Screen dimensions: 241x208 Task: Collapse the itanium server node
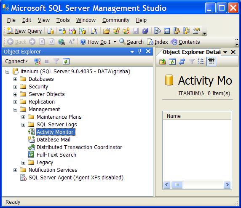[x=8, y=72]
